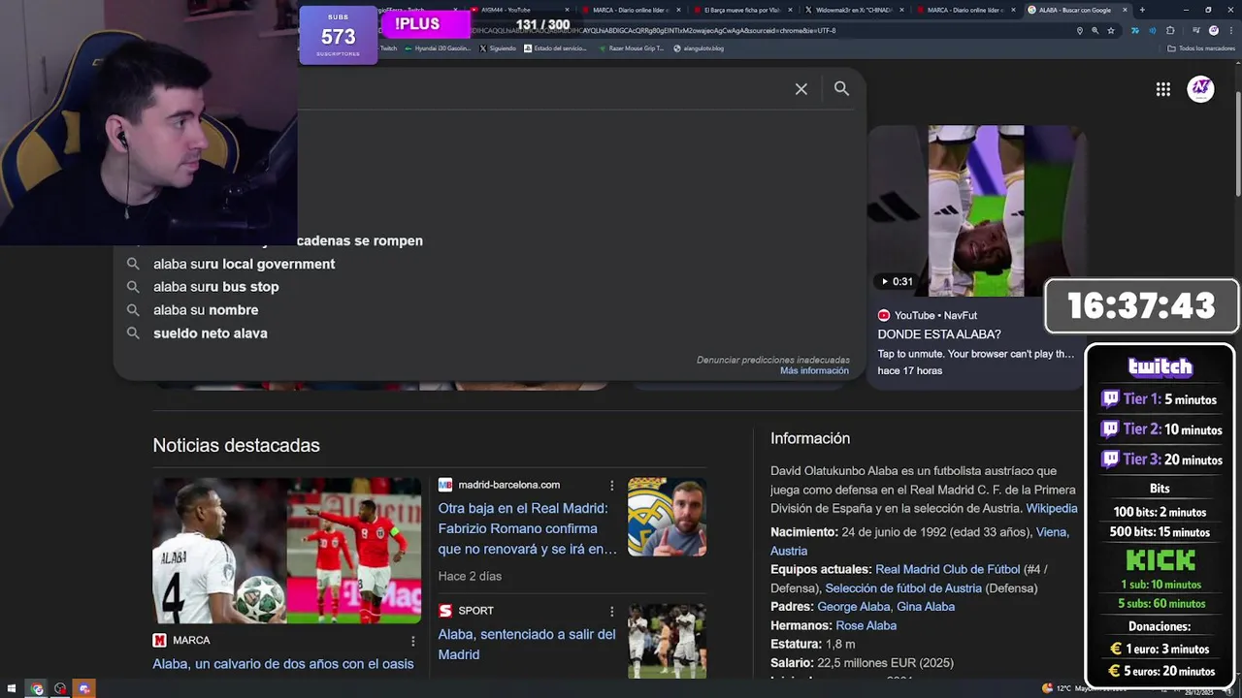This screenshot has width=1242, height=698.
Task: Click the weather 12°C taskbar widget
Action: 1085,688
